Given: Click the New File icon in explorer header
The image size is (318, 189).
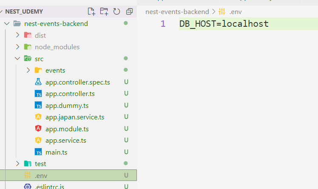Looking at the screenshot, I should pos(91,11).
